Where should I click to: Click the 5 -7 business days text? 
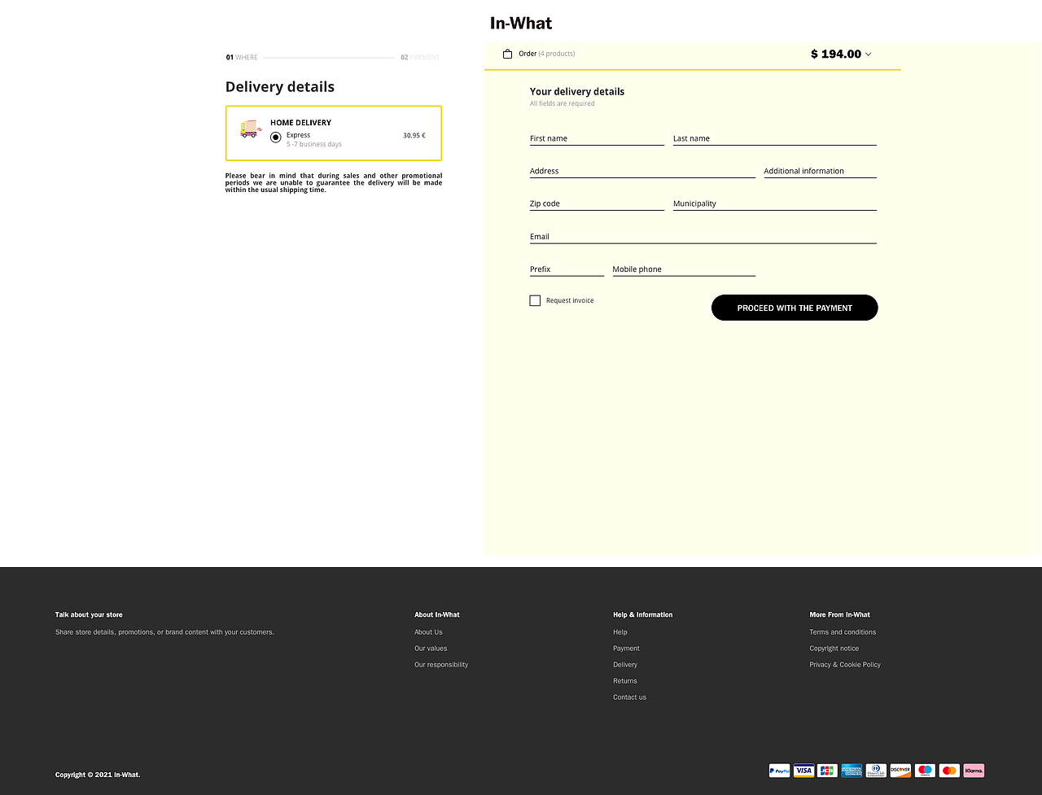point(314,144)
